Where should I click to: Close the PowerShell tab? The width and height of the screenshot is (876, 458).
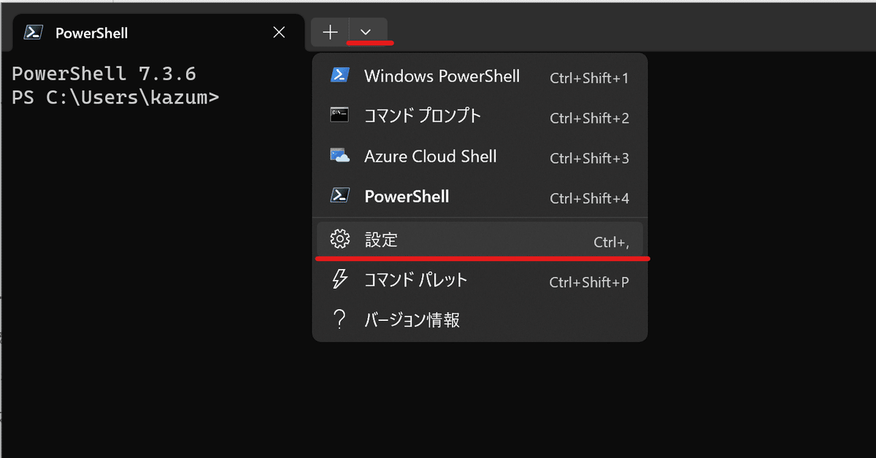[278, 32]
